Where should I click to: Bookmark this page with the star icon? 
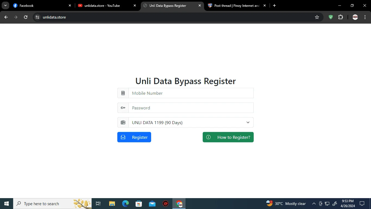(317, 17)
